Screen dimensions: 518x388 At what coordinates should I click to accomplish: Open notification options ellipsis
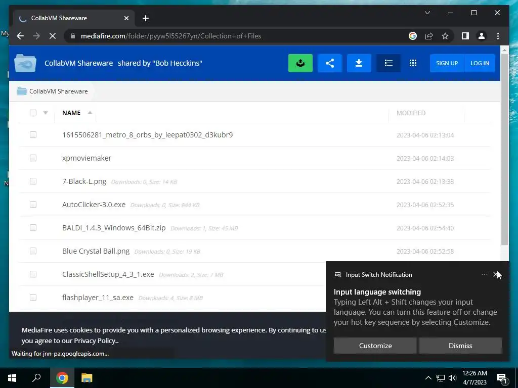click(484, 274)
